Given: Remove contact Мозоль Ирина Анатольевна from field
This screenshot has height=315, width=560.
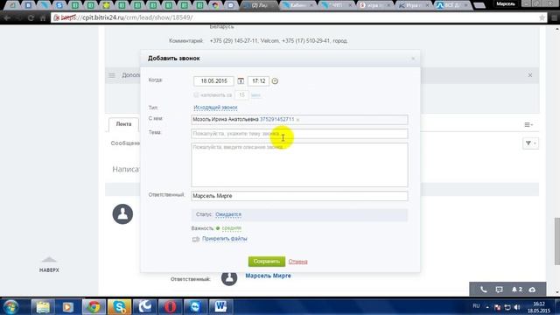Looking at the screenshot, I should click(297, 120).
